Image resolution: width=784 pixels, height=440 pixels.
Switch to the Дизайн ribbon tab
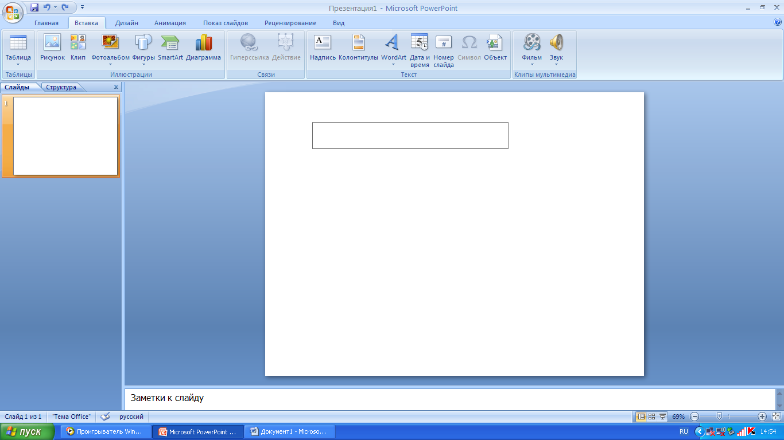click(126, 23)
